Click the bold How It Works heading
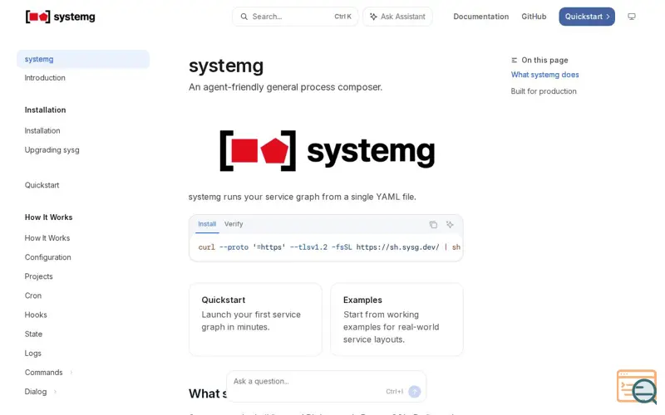Screen dimensions: 665x415 [x=48, y=217]
